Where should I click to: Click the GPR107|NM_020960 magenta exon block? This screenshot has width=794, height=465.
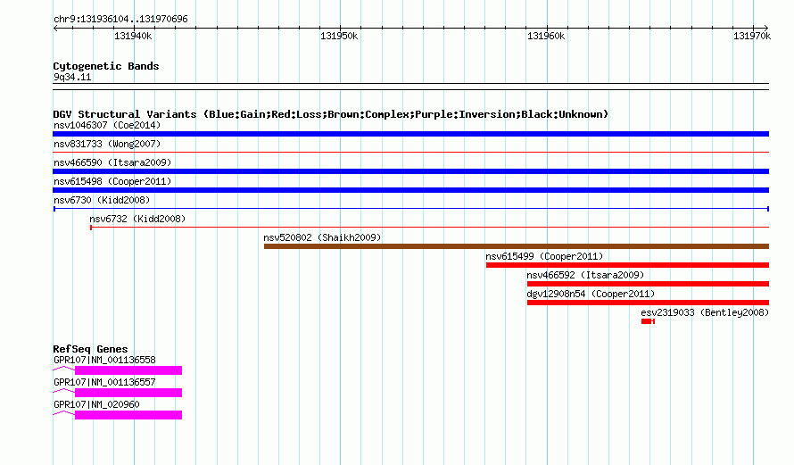(128, 415)
